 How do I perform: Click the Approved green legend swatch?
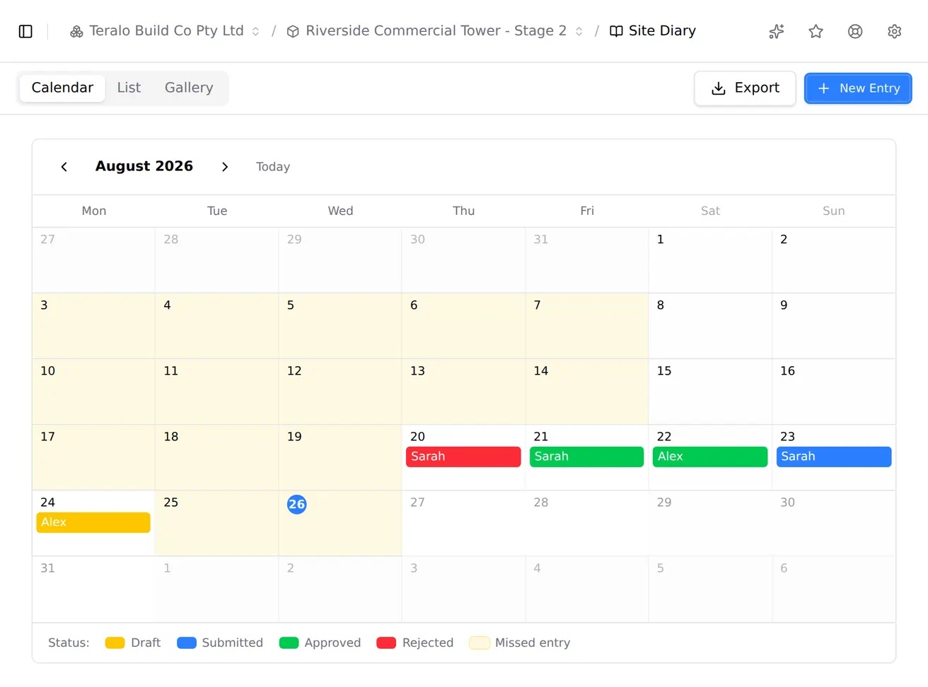tap(289, 642)
